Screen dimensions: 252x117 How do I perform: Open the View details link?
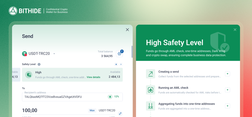click(93, 77)
